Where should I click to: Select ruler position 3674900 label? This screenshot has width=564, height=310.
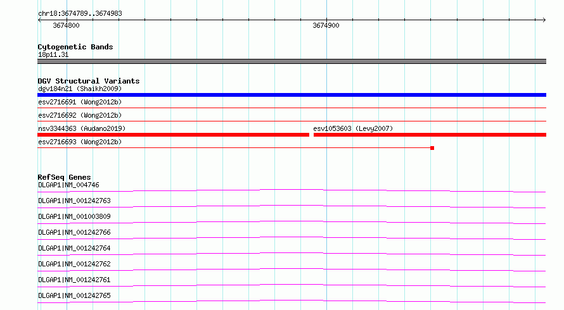click(x=326, y=25)
